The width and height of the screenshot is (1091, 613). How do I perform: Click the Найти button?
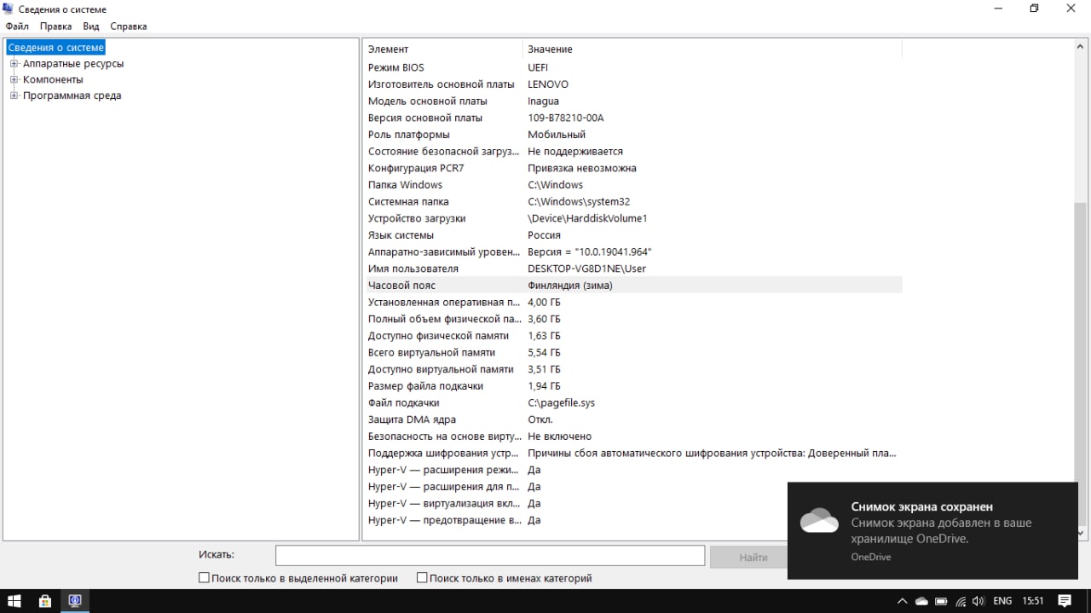pyautogui.click(x=753, y=557)
